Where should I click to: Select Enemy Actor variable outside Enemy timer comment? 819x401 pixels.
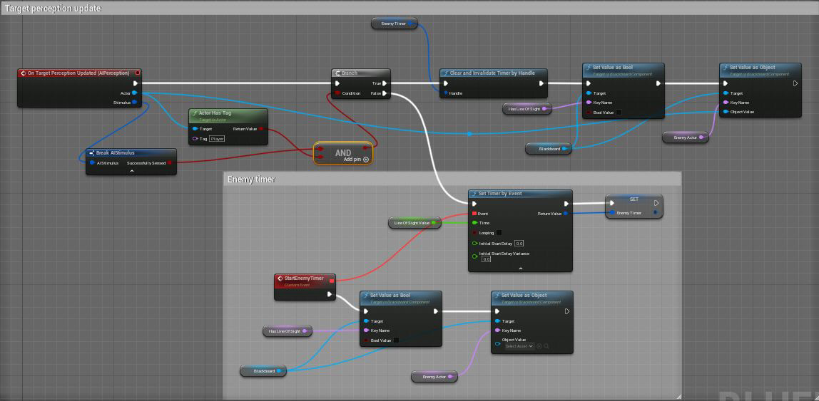(686, 137)
